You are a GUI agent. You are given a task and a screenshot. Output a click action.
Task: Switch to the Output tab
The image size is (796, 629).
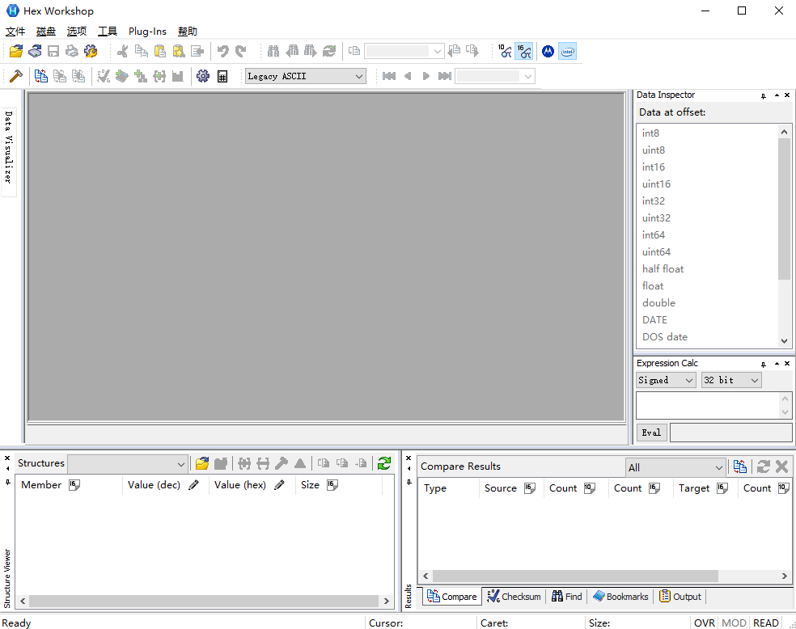tap(680, 597)
